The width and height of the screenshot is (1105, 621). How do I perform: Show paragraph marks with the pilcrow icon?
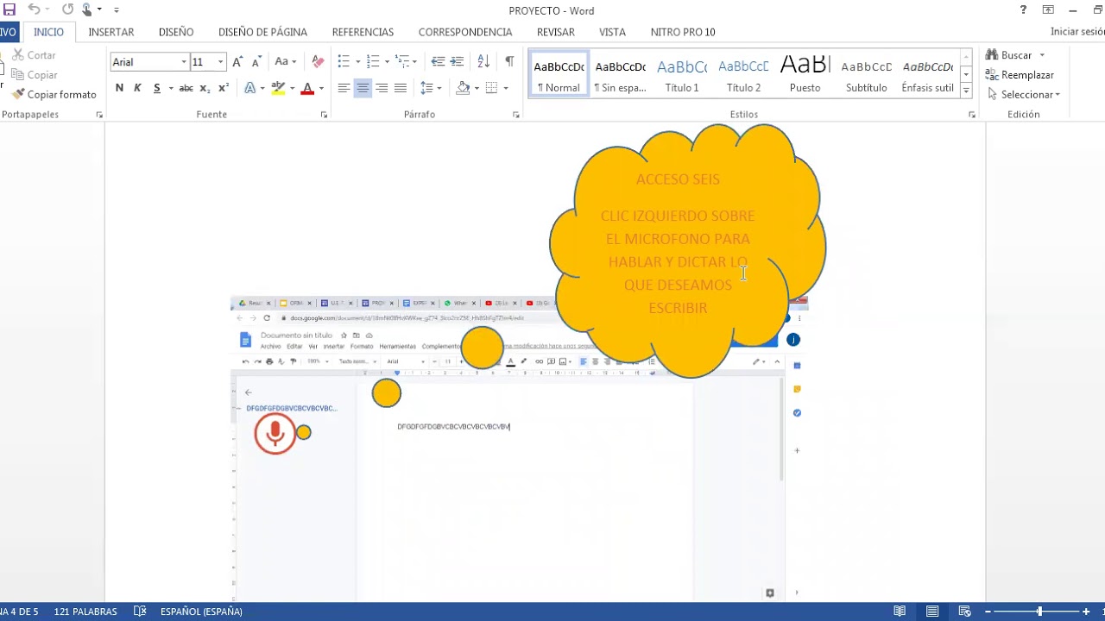[x=509, y=62]
